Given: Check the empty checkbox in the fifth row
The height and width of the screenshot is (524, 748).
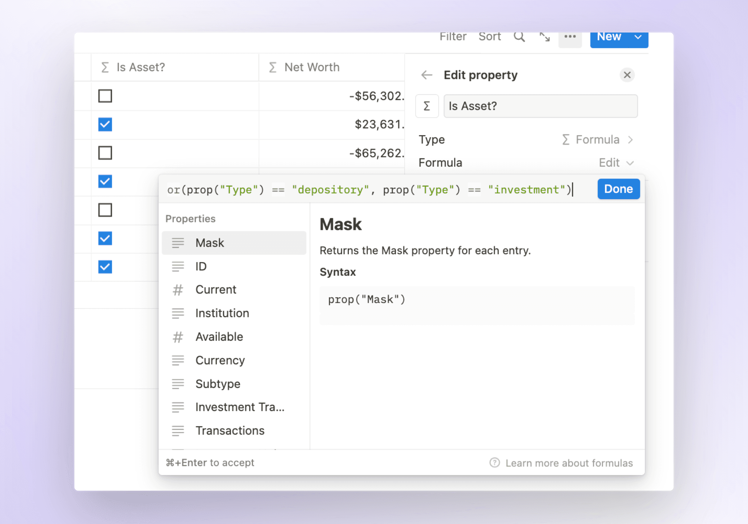Looking at the screenshot, I should [105, 210].
